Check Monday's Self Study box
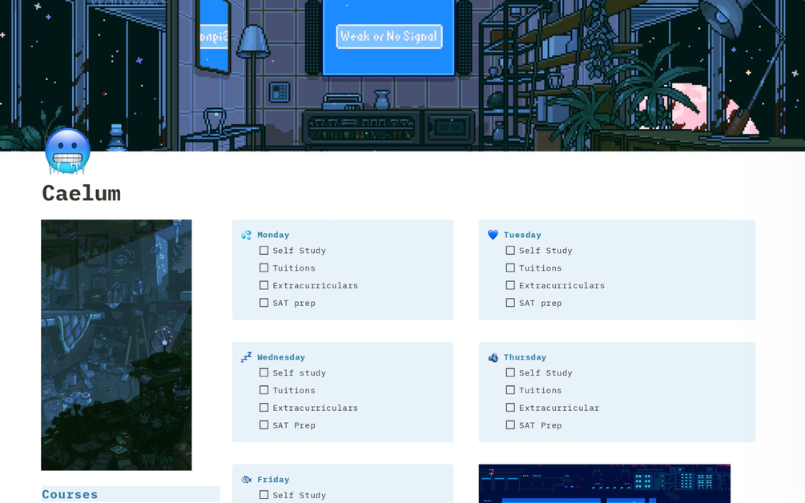The height and width of the screenshot is (503, 805). (264, 251)
